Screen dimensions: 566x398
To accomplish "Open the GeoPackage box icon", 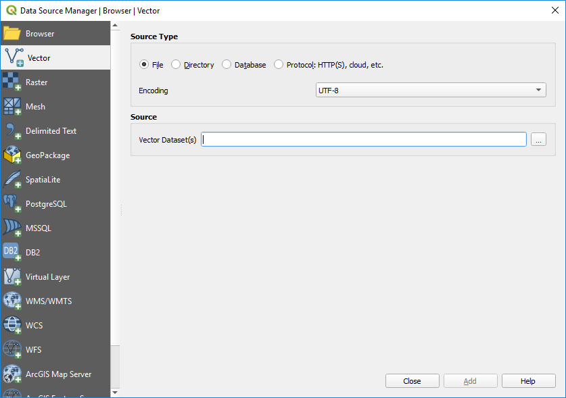I will [12, 155].
